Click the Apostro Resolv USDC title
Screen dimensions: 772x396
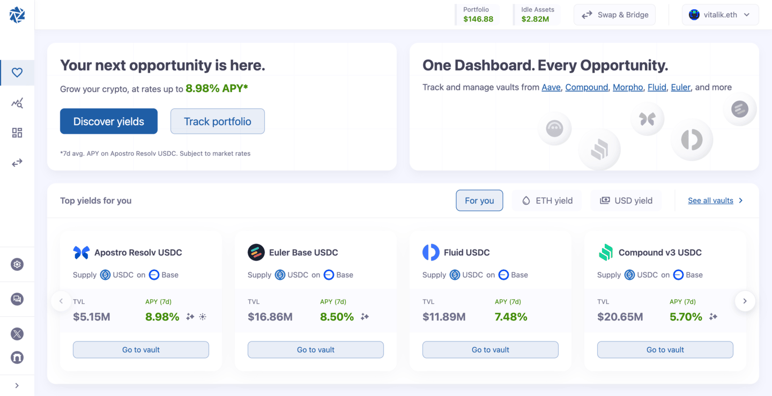pyautogui.click(x=138, y=253)
